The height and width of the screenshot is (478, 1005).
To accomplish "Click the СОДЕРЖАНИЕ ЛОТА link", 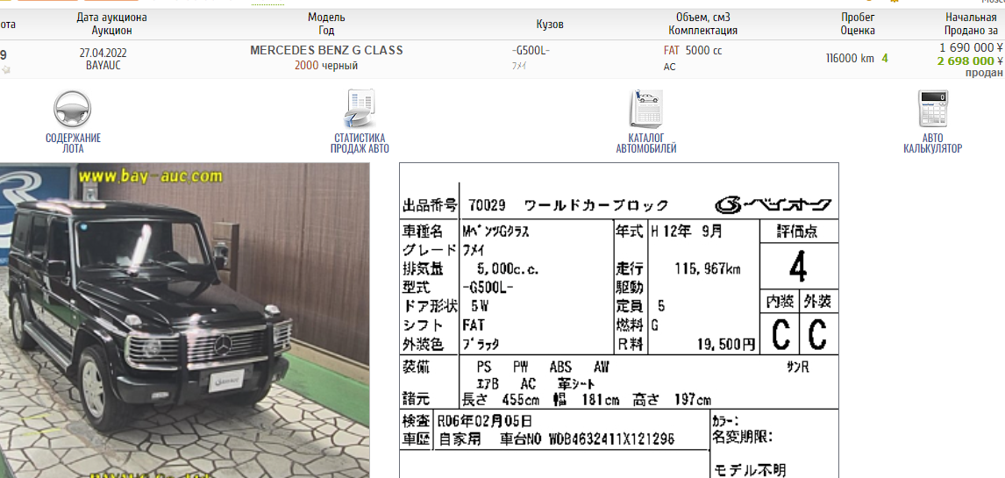I will tap(73, 144).
